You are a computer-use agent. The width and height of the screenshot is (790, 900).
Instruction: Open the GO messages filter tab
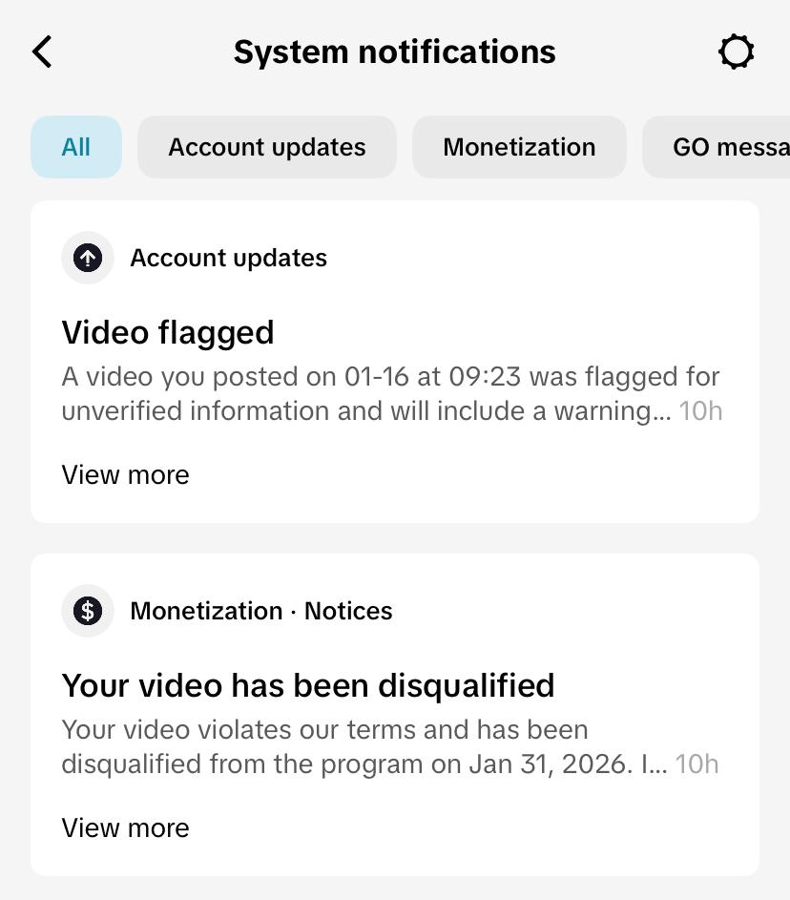point(717,147)
